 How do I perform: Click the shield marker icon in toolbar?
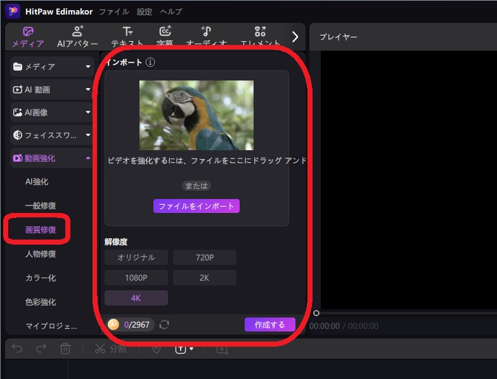pos(157,350)
